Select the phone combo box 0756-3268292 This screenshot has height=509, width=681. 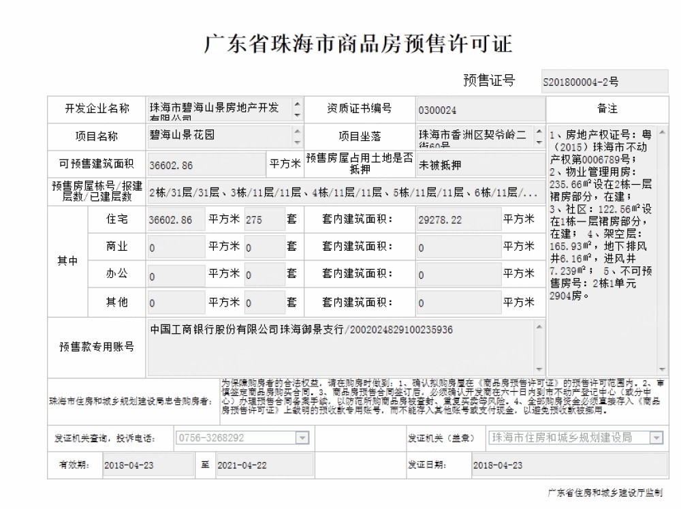(242, 437)
